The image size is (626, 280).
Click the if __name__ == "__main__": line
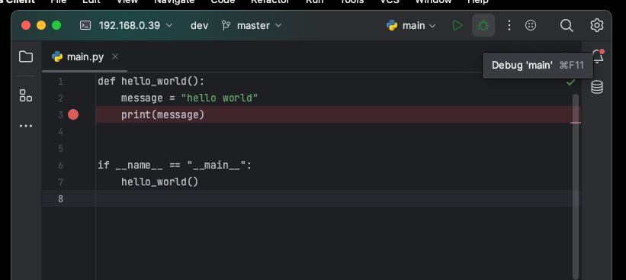175,166
